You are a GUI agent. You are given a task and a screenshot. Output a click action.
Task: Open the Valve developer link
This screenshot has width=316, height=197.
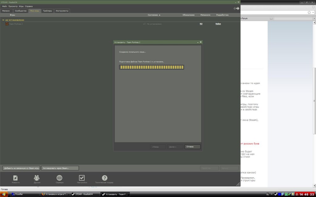(x=218, y=24)
